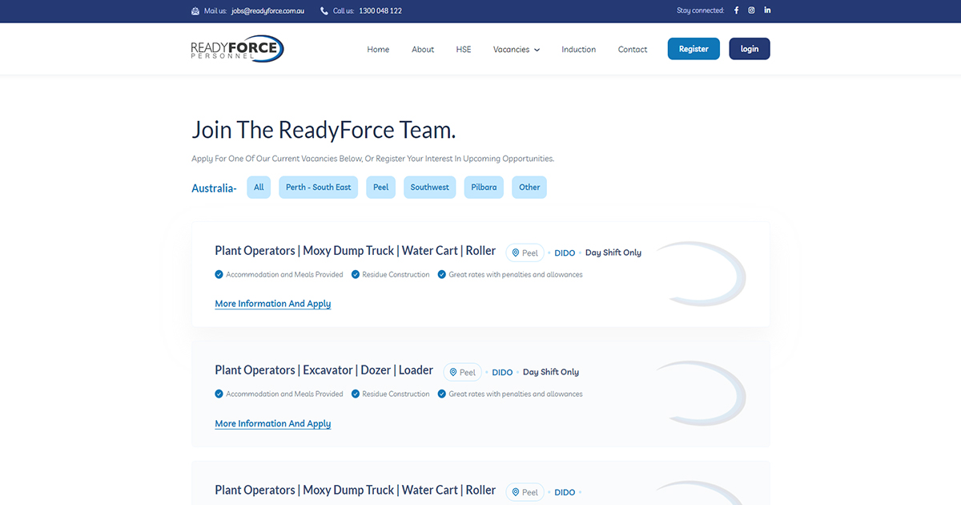Click the ReadyForce Personnel logo
Screen dimensions: 961x505
tap(237, 48)
